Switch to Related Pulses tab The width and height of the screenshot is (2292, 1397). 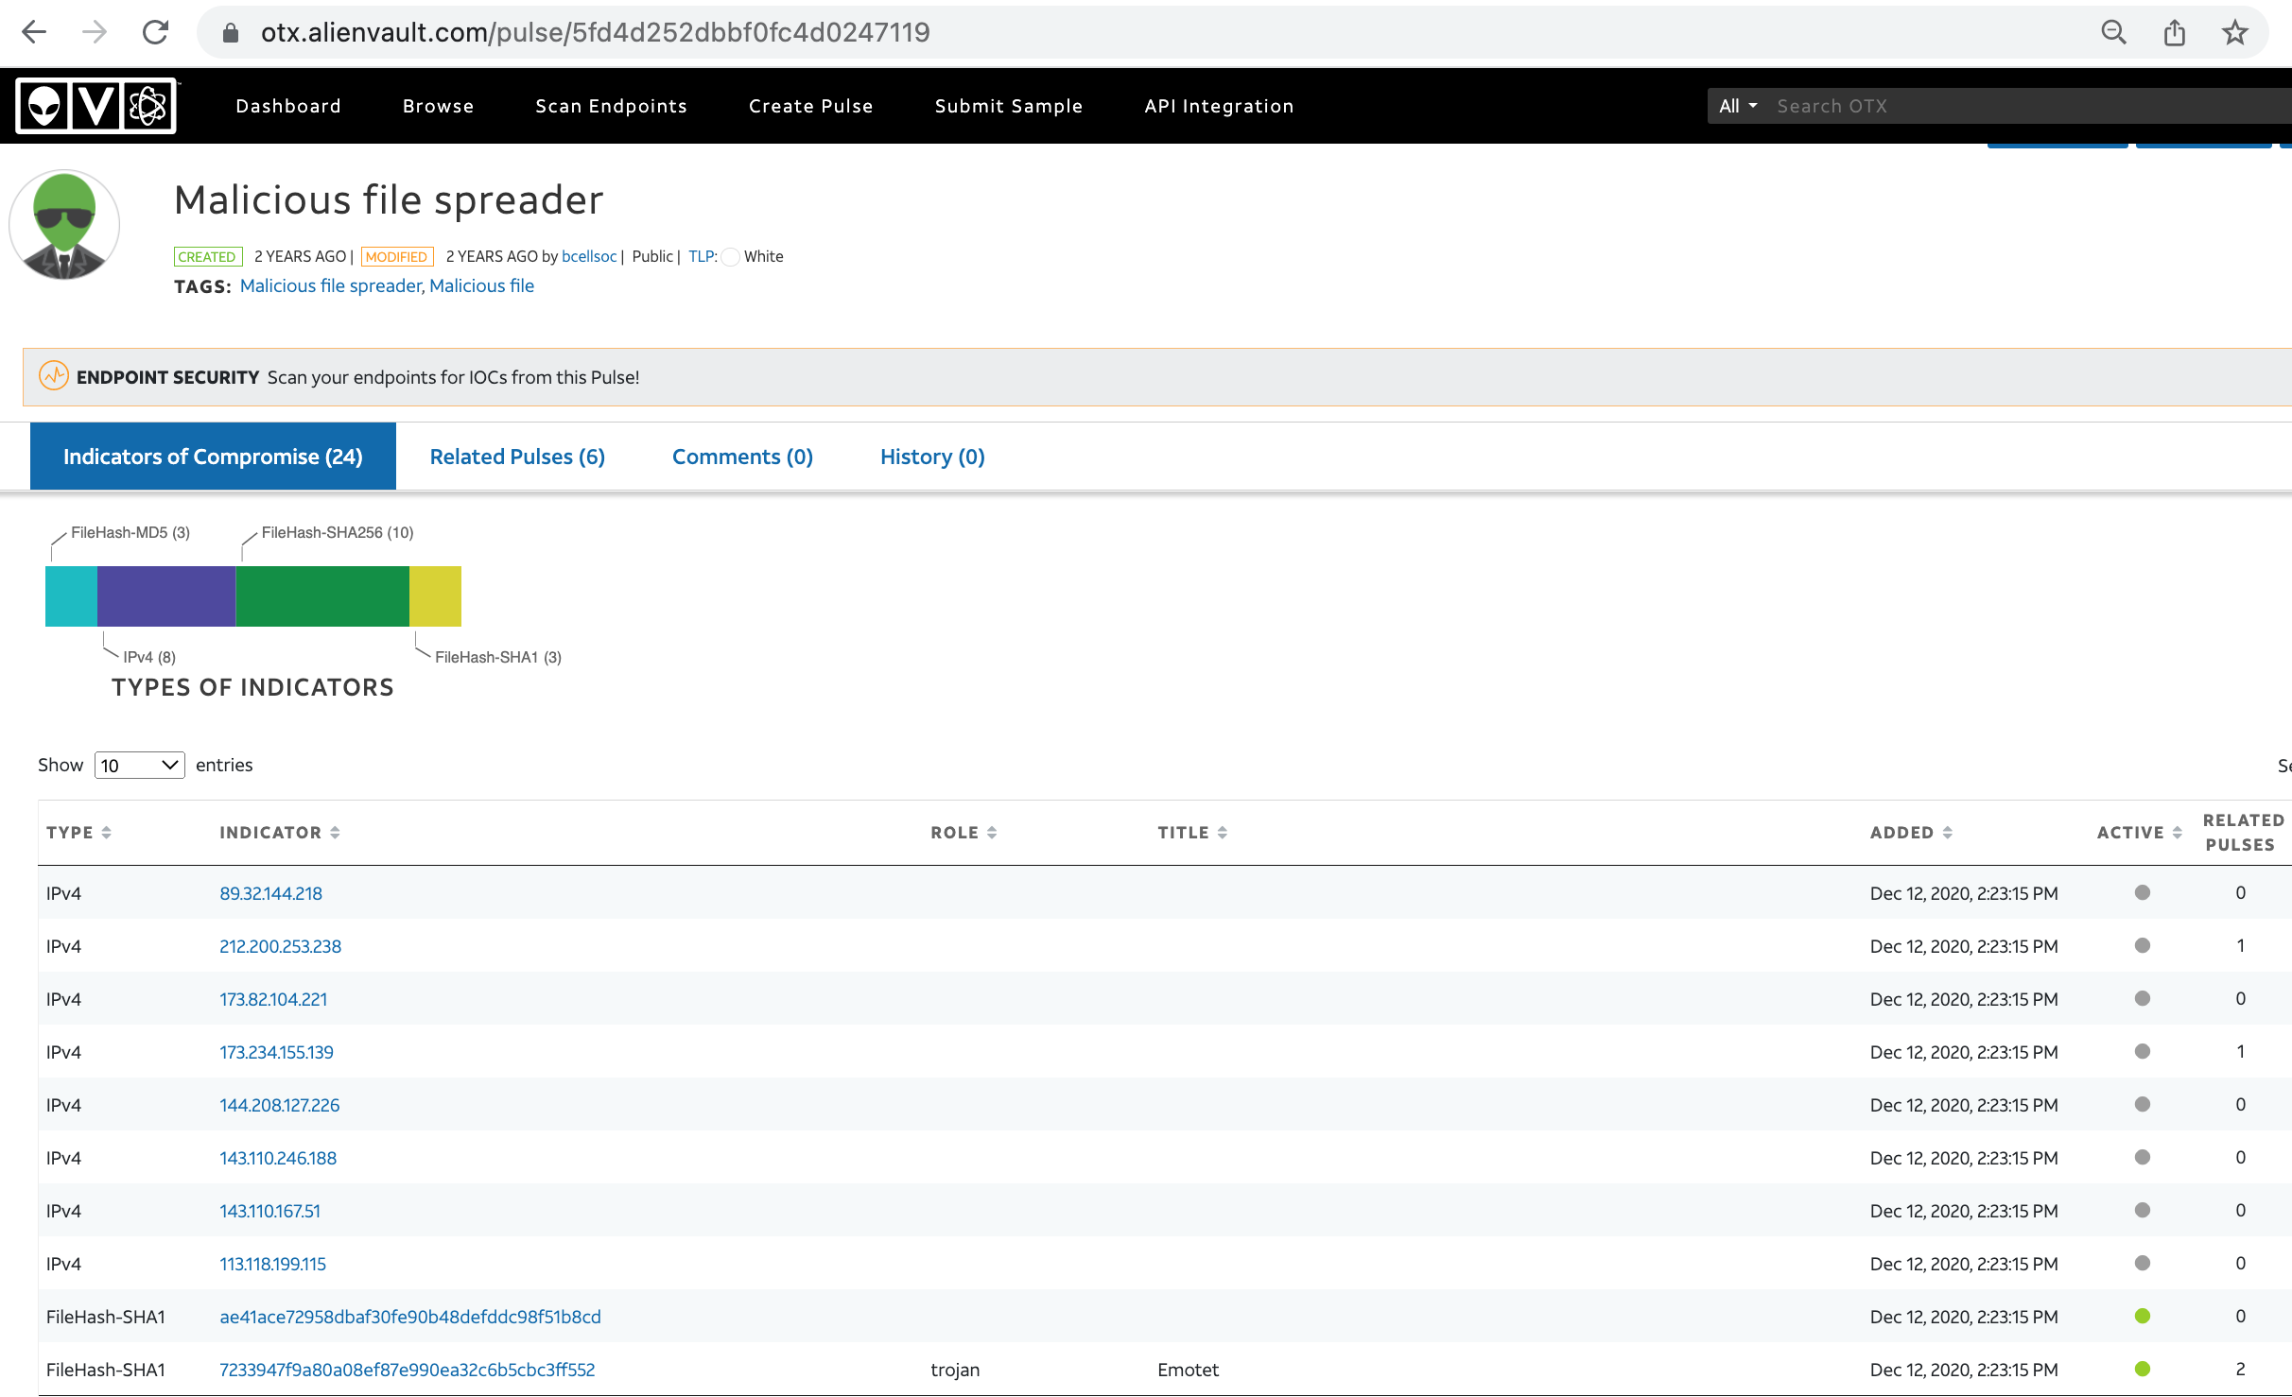(x=517, y=457)
